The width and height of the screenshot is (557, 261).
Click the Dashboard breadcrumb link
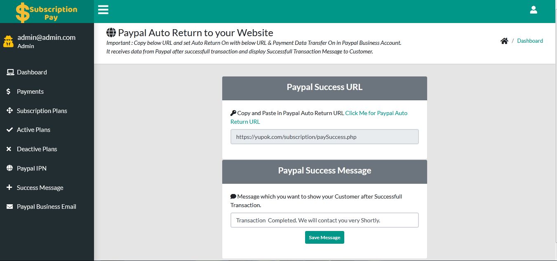pos(530,41)
